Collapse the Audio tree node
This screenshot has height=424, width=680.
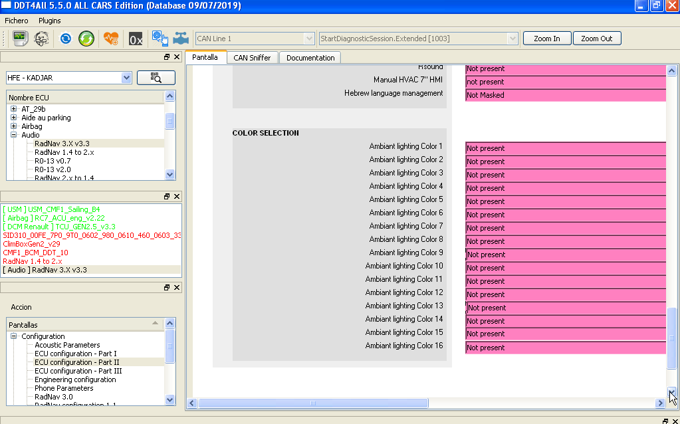coord(13,135)
